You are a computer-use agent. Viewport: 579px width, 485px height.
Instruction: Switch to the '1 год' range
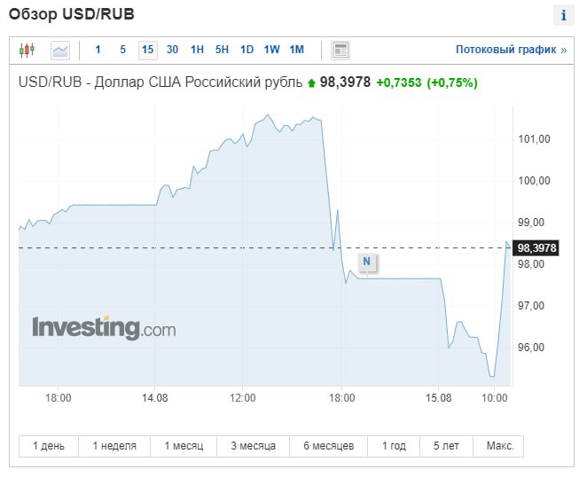tap(395, 445)
